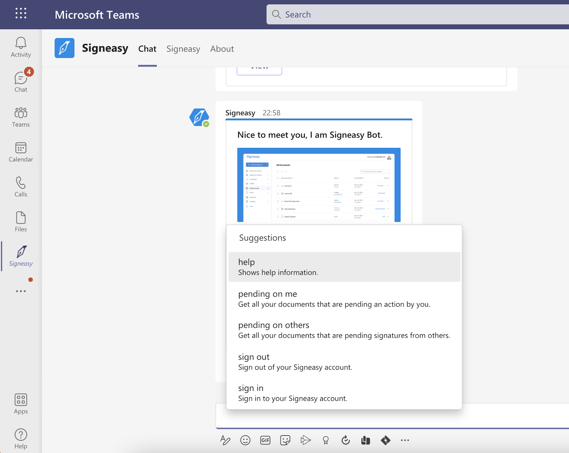Click the 22:58 message timestamp
The width and height of the screenshot is (569, 453).
(x=271, y=113)
